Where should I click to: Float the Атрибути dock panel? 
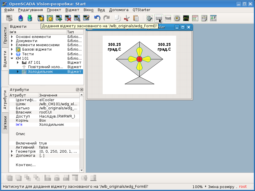(x=78, y=90)
